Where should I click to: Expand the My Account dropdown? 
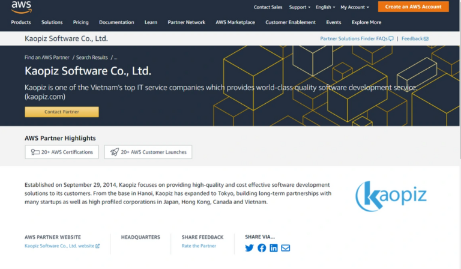pos(354,7)
